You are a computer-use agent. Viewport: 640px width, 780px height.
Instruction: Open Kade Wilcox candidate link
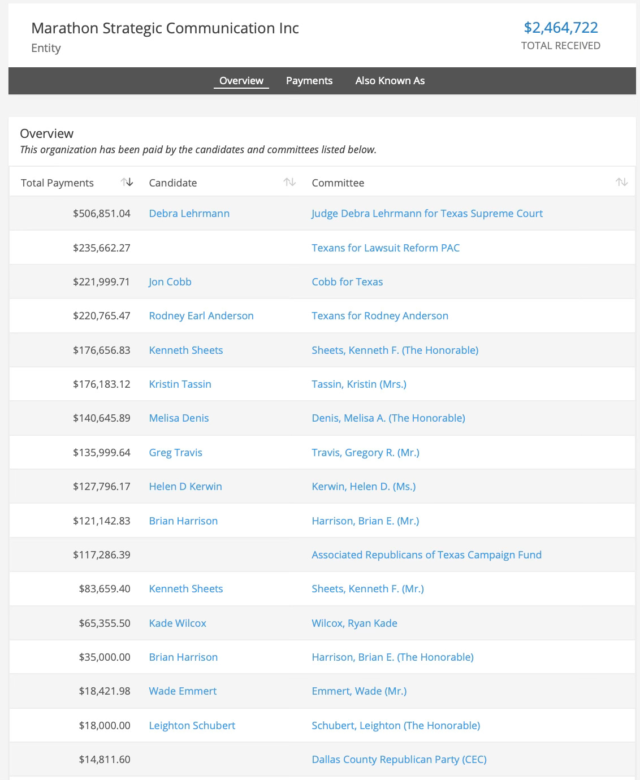pos(178,623)
